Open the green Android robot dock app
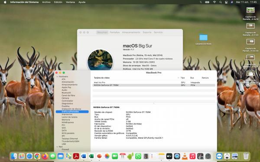Image resolution: width=260 pixels, height=162 pixels. [x=130, y=156]
